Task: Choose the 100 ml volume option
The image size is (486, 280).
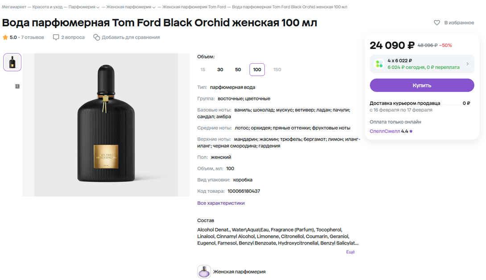Action: [x=257, y=70]
